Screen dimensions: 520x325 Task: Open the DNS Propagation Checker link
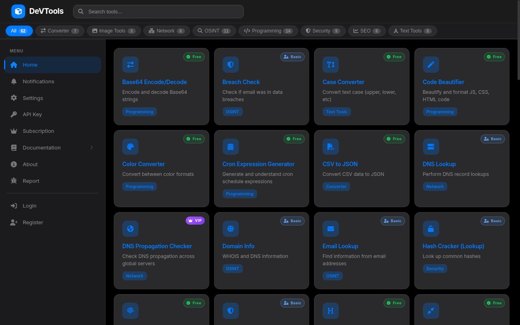tap(157, 246)
